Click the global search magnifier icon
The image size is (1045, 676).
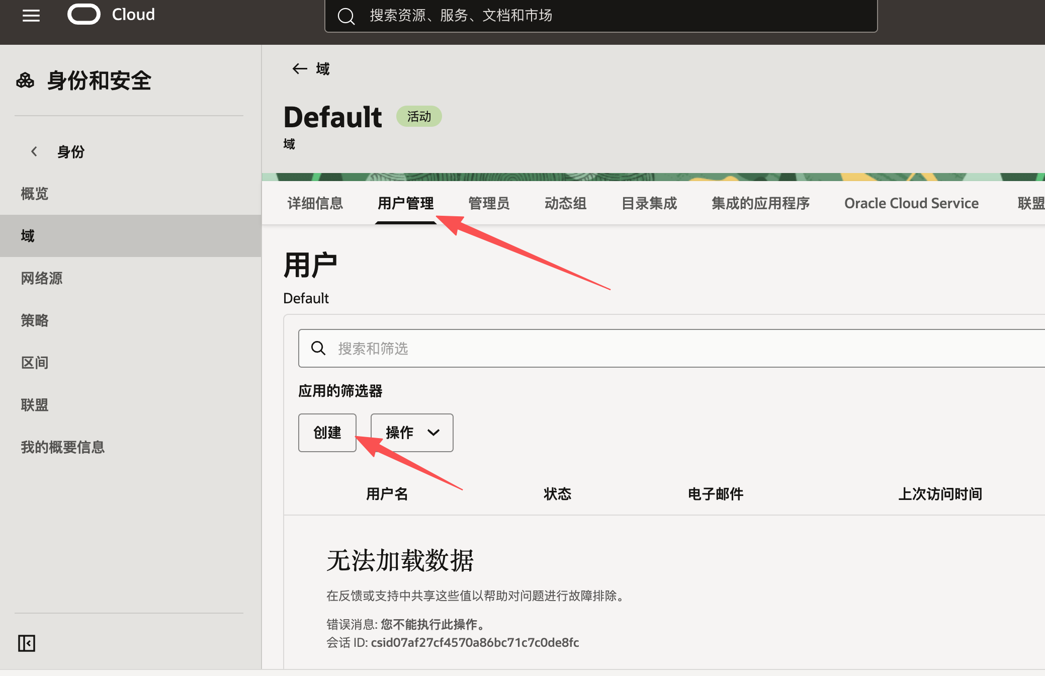coord(346,16)
